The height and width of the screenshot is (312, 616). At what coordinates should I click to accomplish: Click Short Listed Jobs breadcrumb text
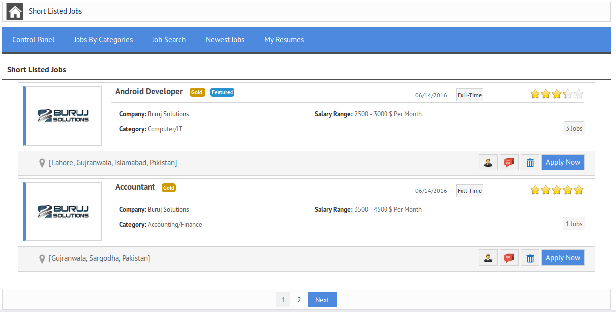tap(56, 11)
